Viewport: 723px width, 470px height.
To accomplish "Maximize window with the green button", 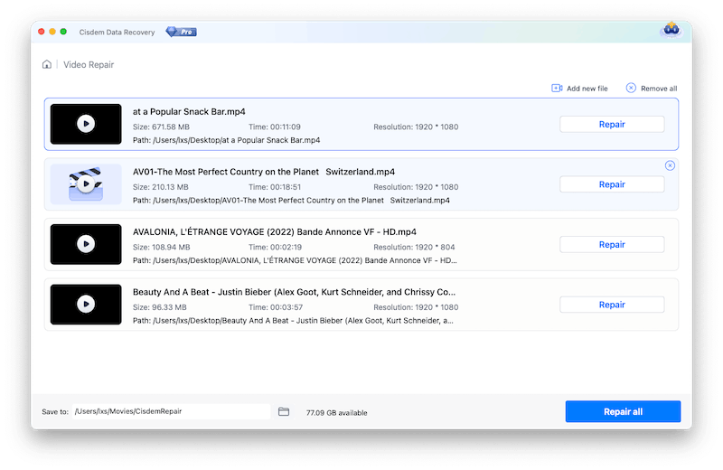I will tap(63, 32).
